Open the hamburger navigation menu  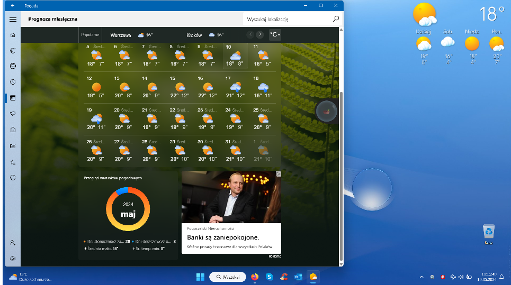[x=13, y=19]
